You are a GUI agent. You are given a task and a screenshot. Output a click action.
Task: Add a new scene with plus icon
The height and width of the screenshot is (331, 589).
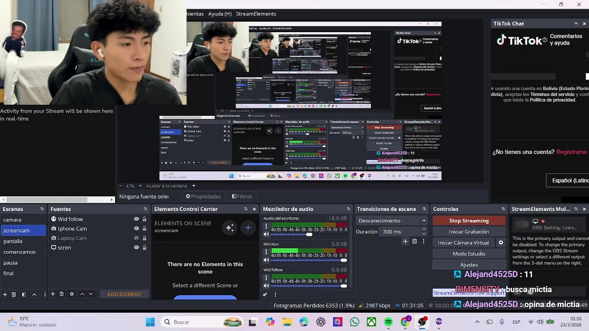pos(5,294)
